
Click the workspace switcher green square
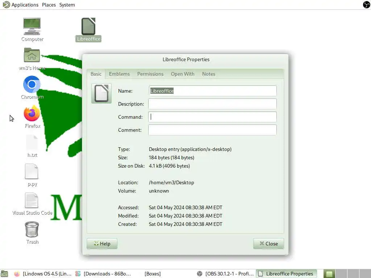click(329, 274)
